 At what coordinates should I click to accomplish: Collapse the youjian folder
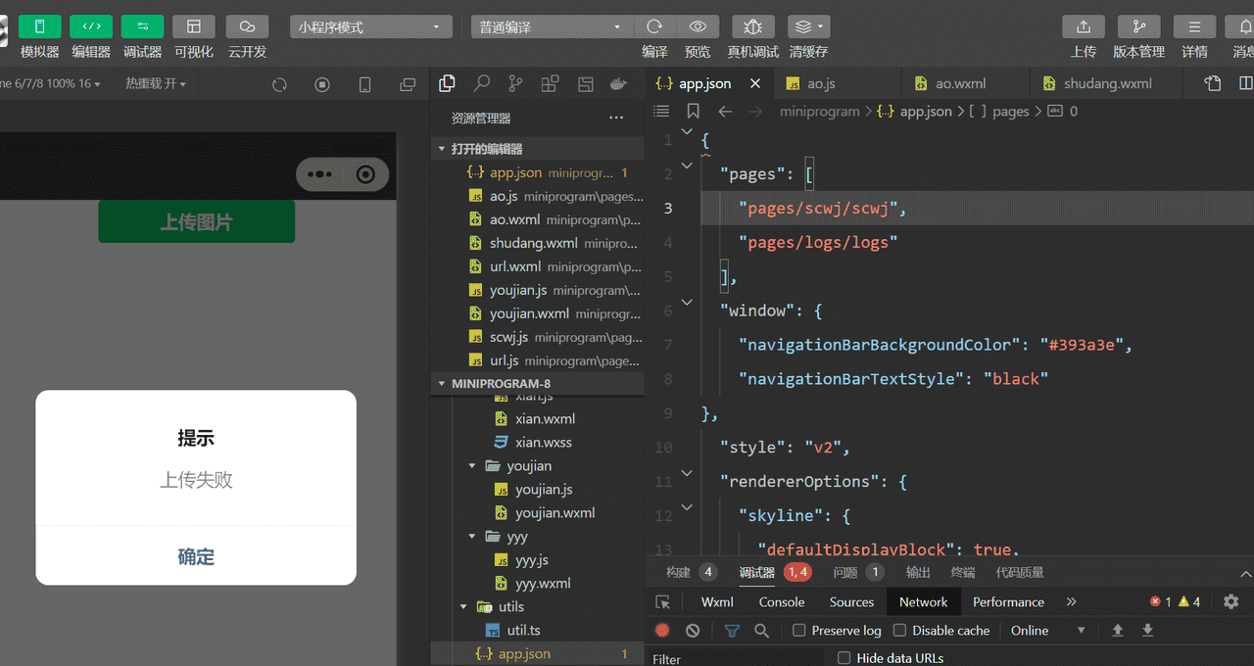pos(472,466)
